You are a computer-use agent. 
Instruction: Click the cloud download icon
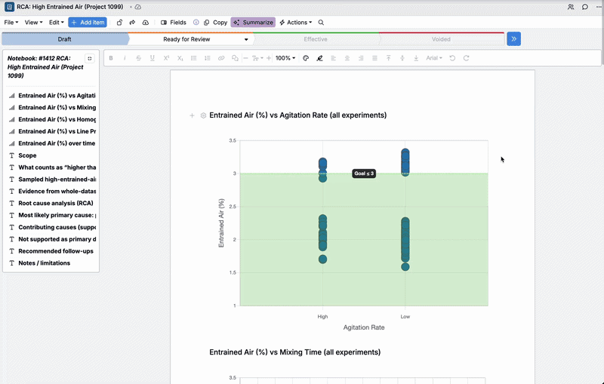pyautogui.click(x=146, y=23)
